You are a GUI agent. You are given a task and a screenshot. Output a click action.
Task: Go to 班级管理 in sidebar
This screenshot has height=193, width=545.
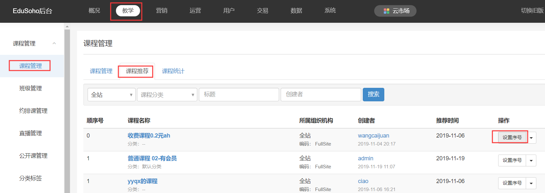click(30, 88)
